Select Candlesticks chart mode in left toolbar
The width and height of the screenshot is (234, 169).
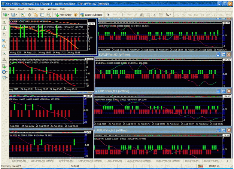[4, 28]
